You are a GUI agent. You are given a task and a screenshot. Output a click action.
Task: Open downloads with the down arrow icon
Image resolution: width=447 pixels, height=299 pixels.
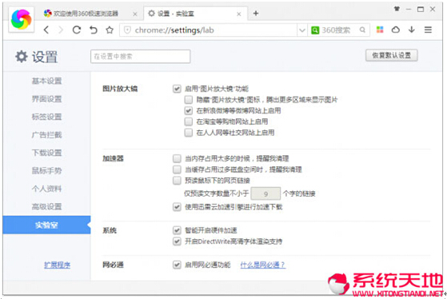(412, 30)
